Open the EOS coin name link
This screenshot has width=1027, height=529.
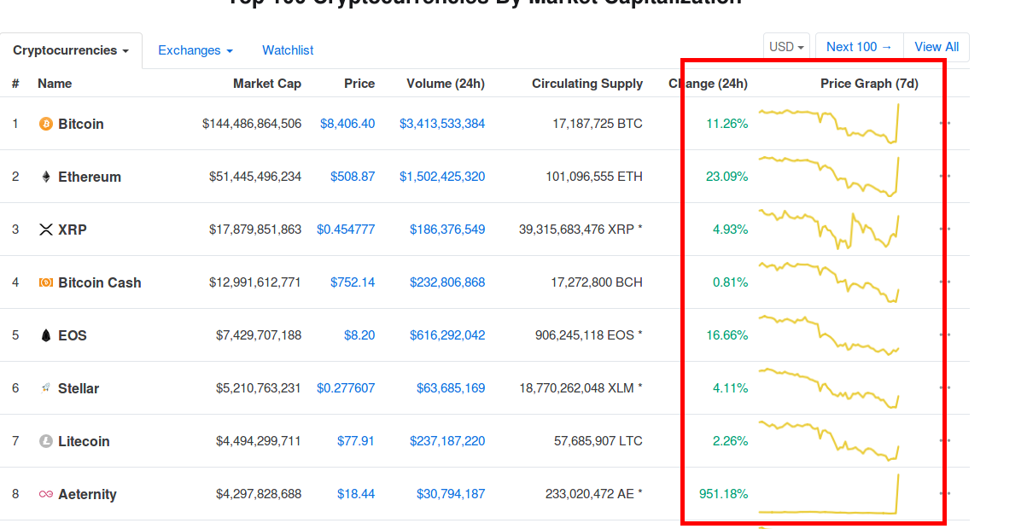[73, 335]
